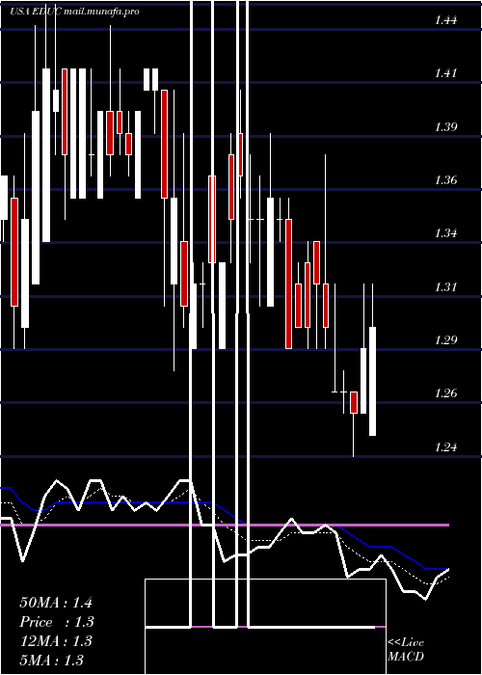
Task: Click the Price : 1.3 readout
Action: (x=57, y=622)
